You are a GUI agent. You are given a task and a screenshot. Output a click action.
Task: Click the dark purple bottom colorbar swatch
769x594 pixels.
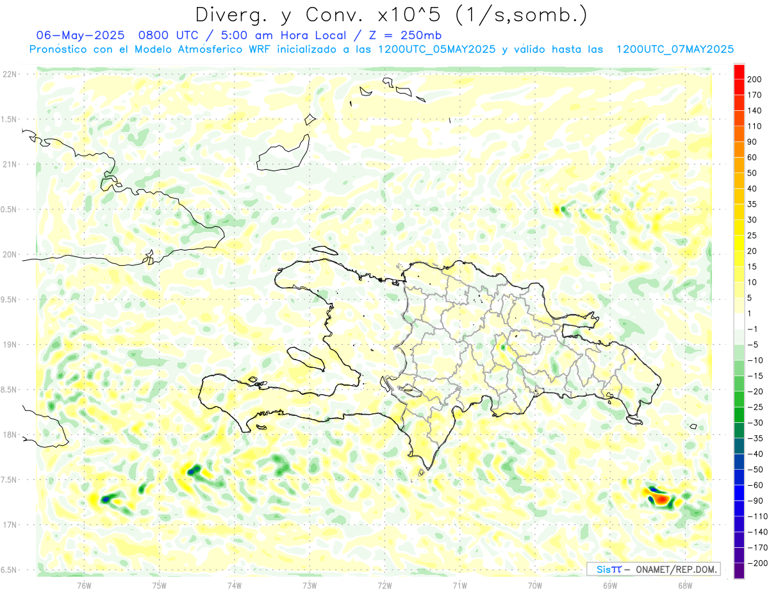739,571
